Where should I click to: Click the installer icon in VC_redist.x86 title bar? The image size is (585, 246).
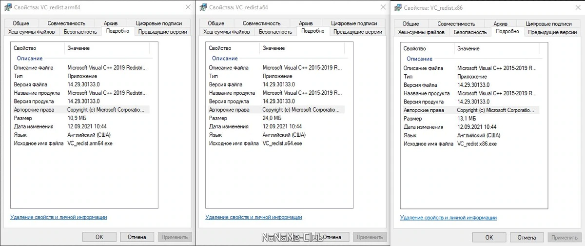397,7
